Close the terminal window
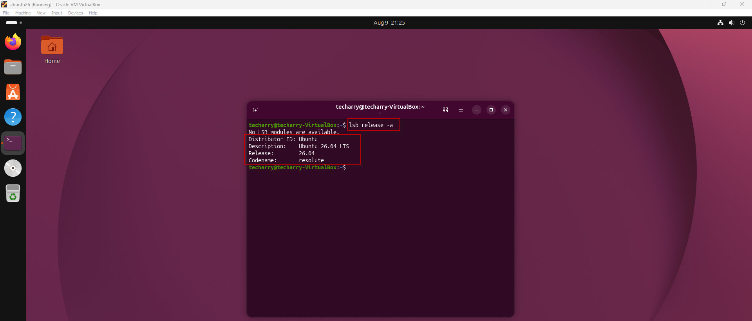Screen dimensions: 752x321 click(x=506, y=110)
